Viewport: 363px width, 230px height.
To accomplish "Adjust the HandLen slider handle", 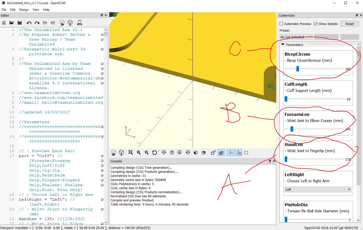I will point(286,159).
